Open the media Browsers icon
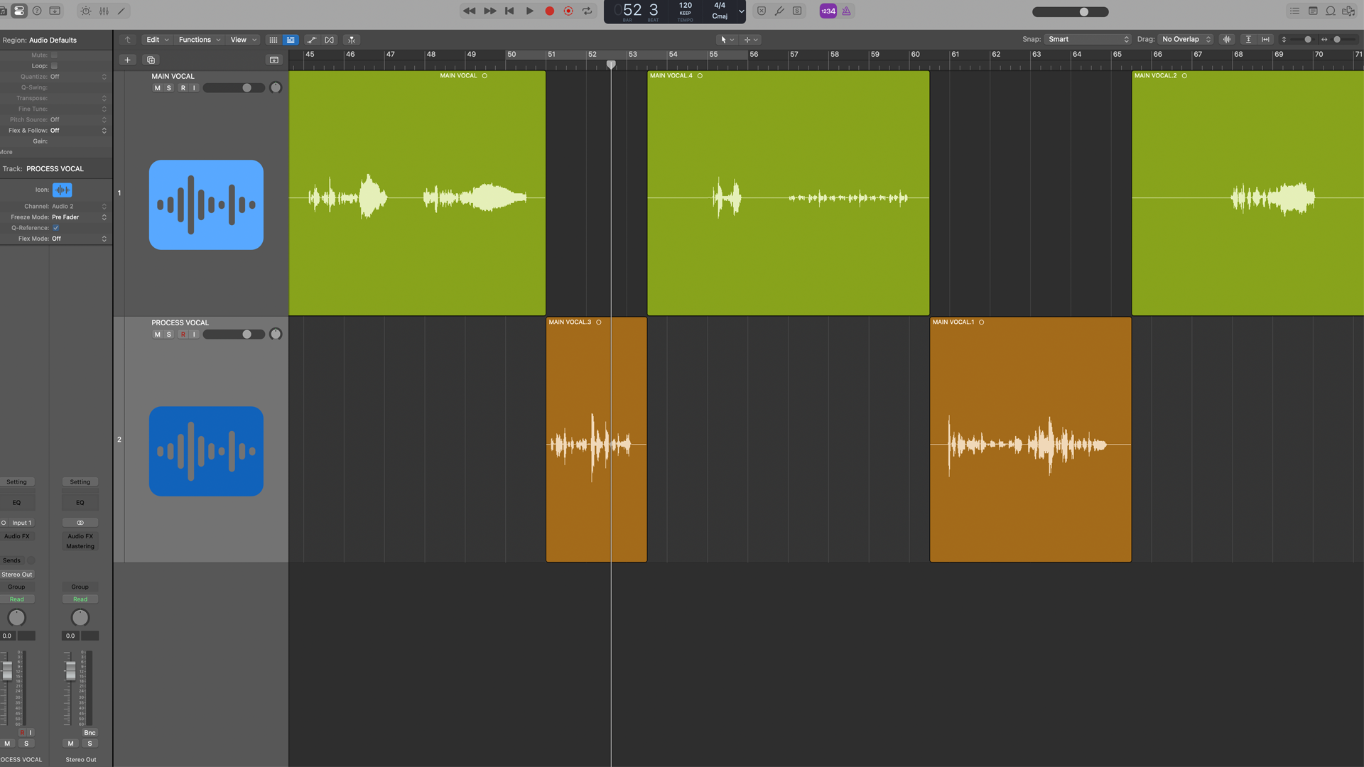This screenshot has width=1364, height=767. click(1348, 11)
